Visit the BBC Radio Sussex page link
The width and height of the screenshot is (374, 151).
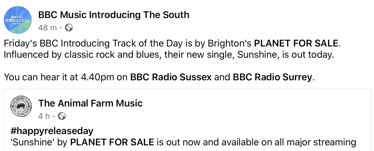171,77
